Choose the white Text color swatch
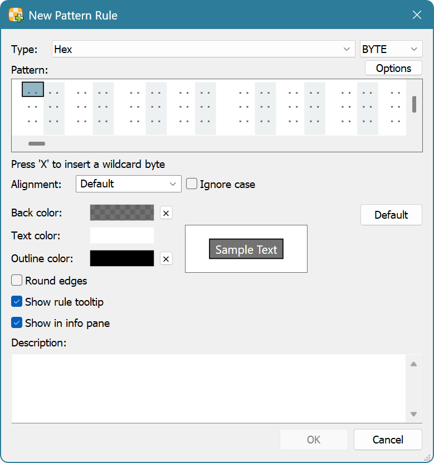Viewport: 434px width, 463px height. pyautogui.click(x=122, y=235)
